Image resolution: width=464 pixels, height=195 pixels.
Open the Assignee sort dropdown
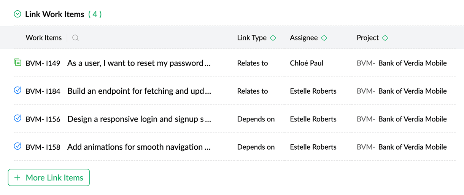324,38
